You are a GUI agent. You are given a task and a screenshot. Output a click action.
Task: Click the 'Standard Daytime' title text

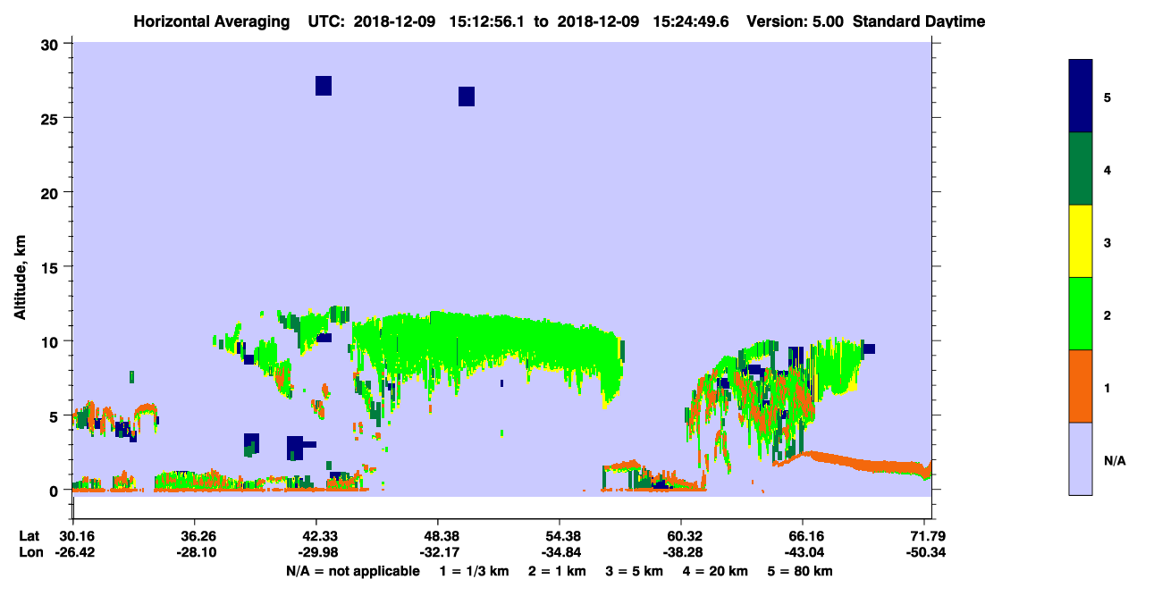pyautogui.click(x=919, y=21)
